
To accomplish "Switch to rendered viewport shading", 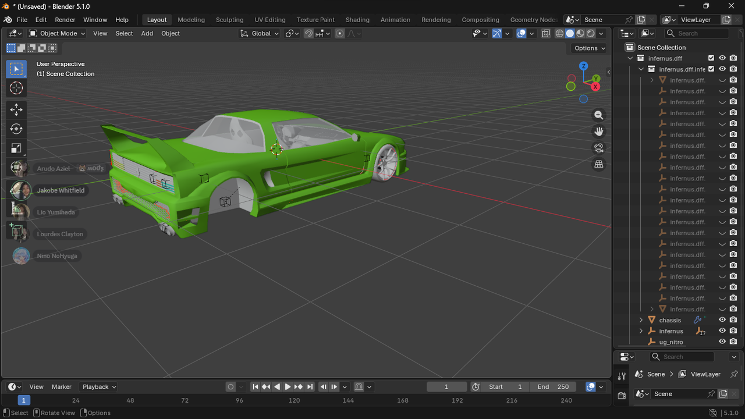I will (591, 33).
